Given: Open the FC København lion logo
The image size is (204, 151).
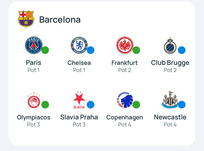Looking at the screenshot, I should point(125,100).
